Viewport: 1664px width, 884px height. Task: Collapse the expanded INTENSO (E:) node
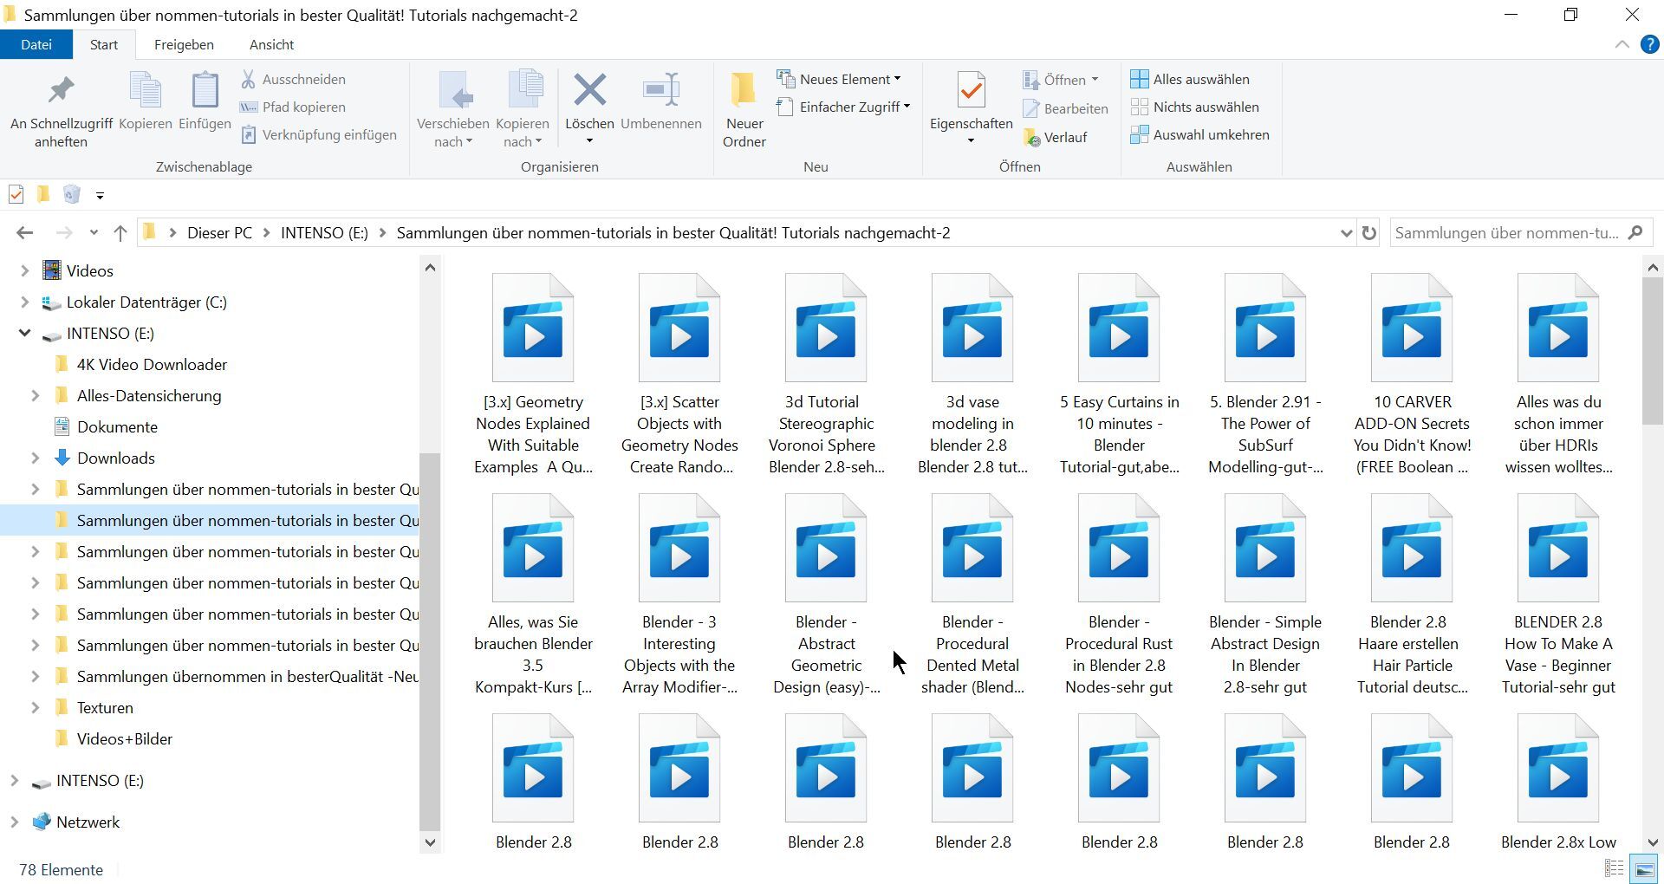pyautogui.click(x=24, y=334)
